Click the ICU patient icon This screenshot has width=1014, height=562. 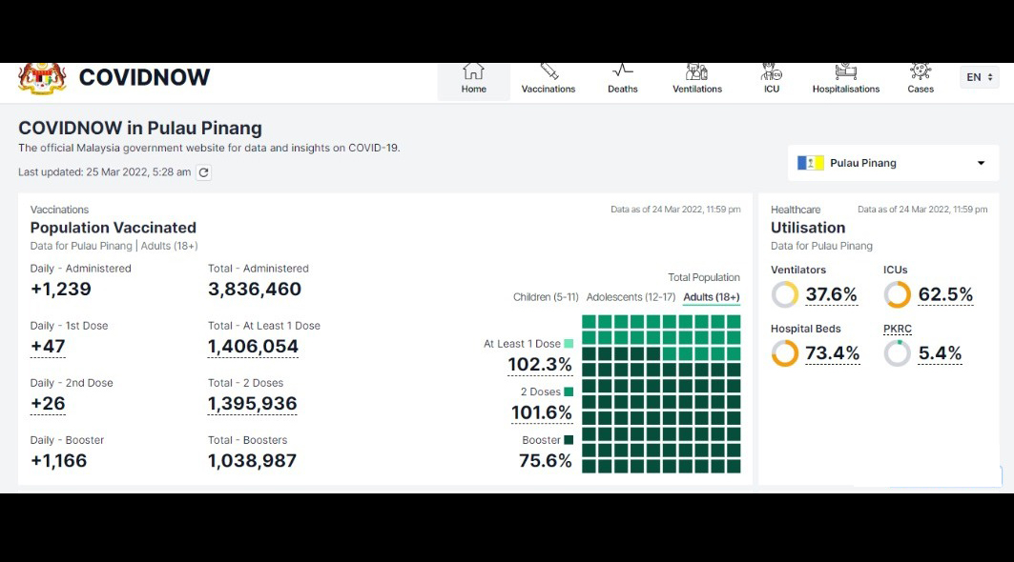pos(772,71)
